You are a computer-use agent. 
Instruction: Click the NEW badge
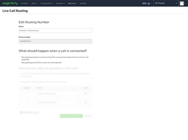click(x=144, y=3)
